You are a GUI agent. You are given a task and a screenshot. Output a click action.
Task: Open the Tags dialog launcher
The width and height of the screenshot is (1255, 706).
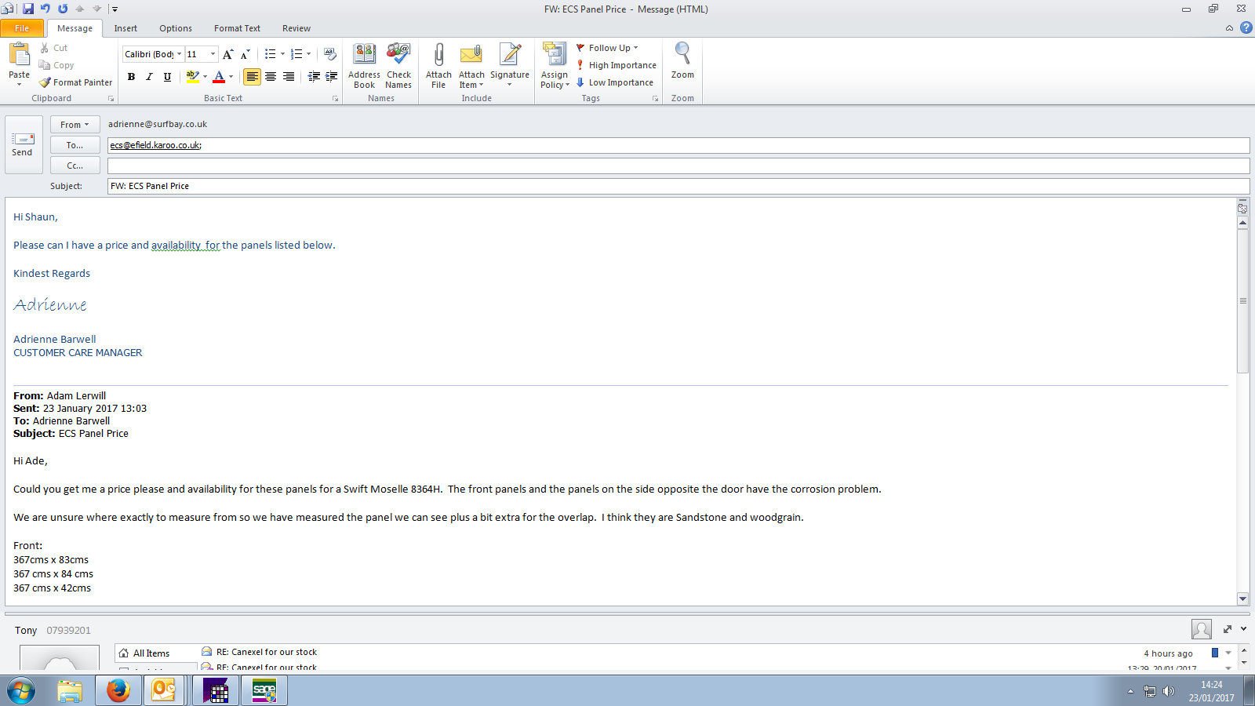point(656,99)
